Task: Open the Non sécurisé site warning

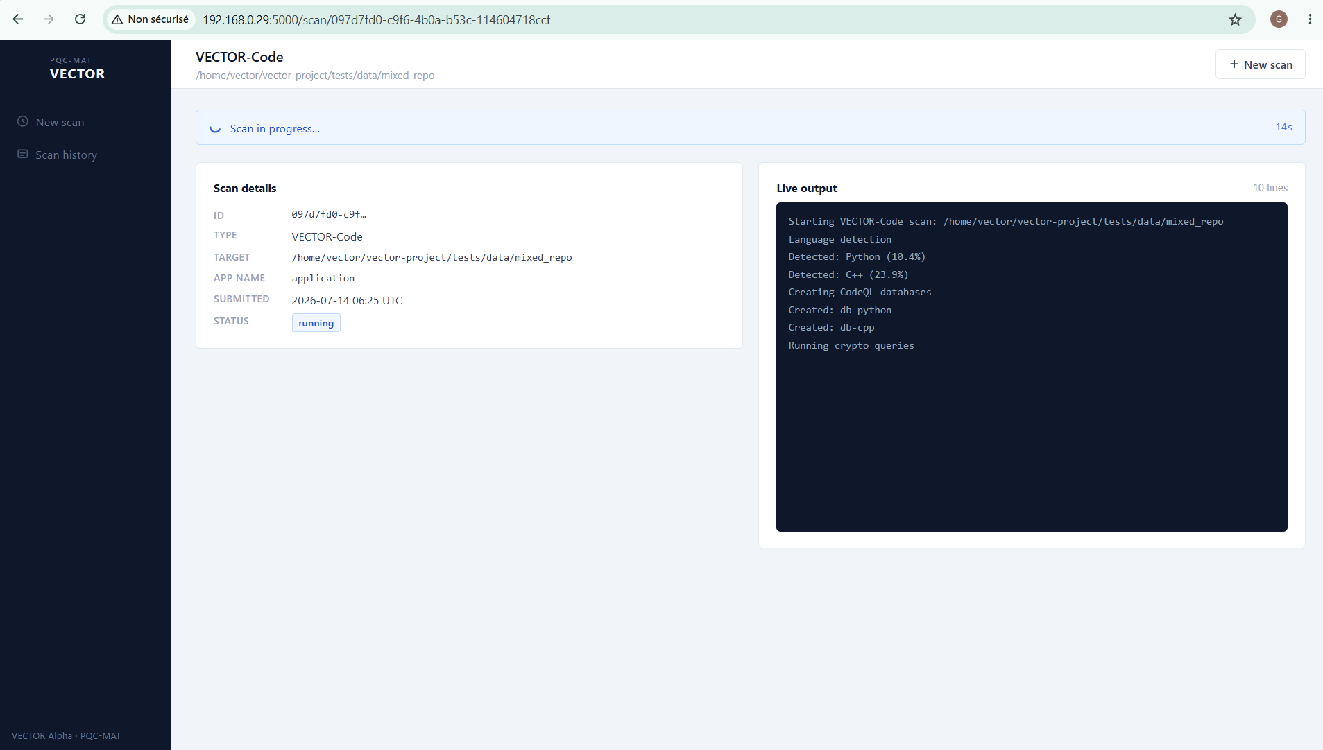Action: tap(150, 19)
